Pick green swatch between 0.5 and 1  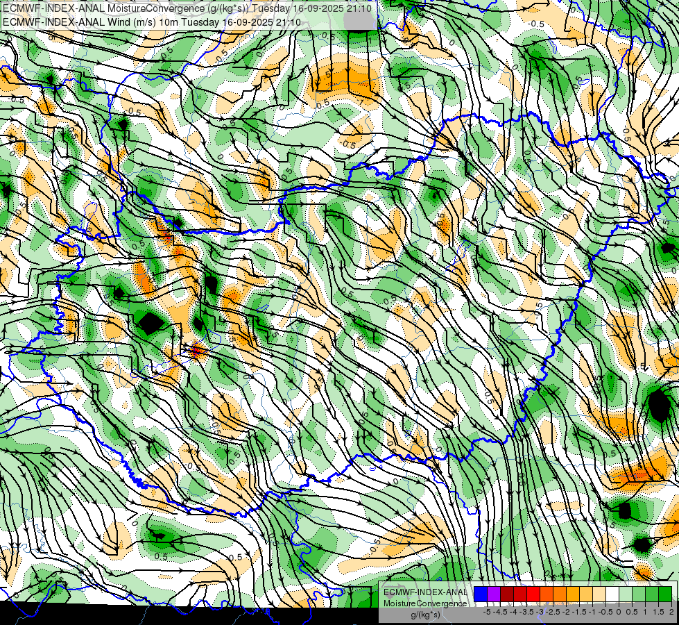point(639,594)
